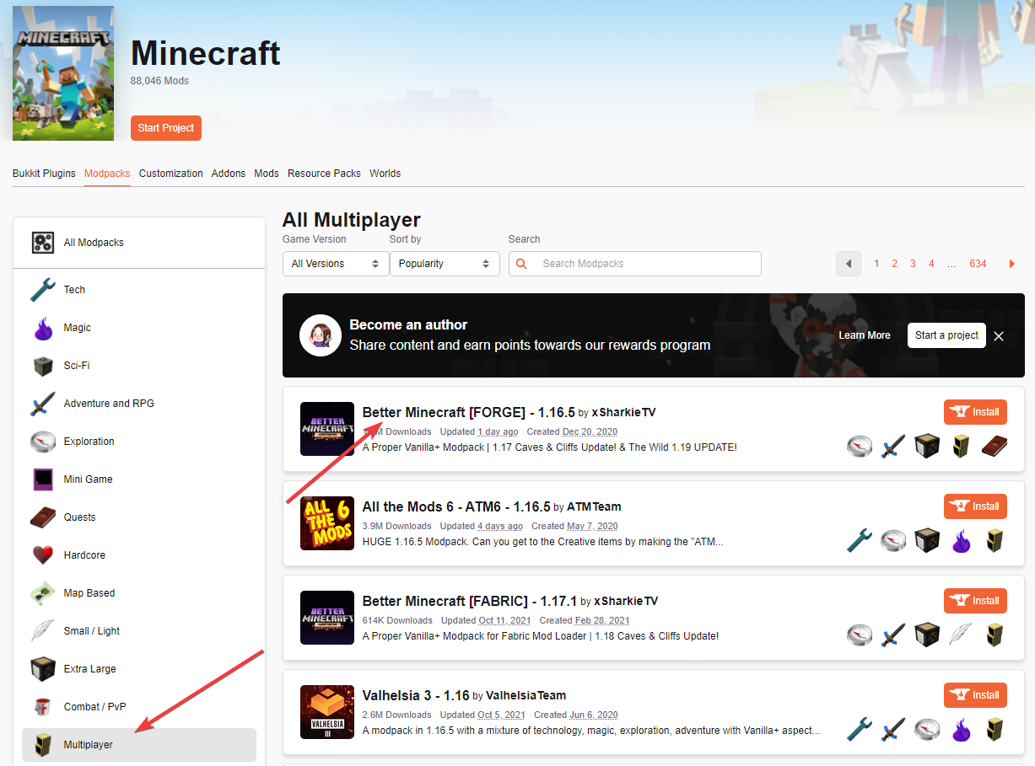
Task: Open the All the Mods 6 thumbnail
Action: 327,523
